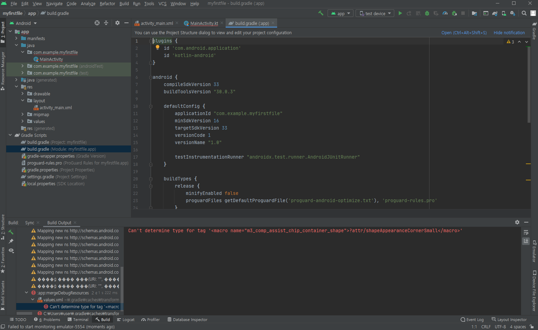The width and height of the screenshot is (538, 330).
Task: Click Select Opened File target icon
Action: point(97,23)
